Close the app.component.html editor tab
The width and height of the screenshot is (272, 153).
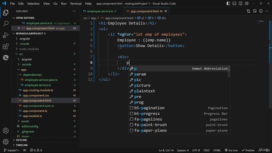click(x=166, y=11)
